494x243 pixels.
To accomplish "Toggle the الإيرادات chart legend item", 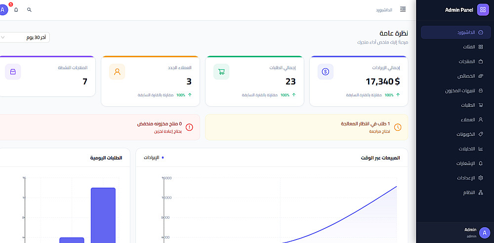I will (x=154, y=157).
